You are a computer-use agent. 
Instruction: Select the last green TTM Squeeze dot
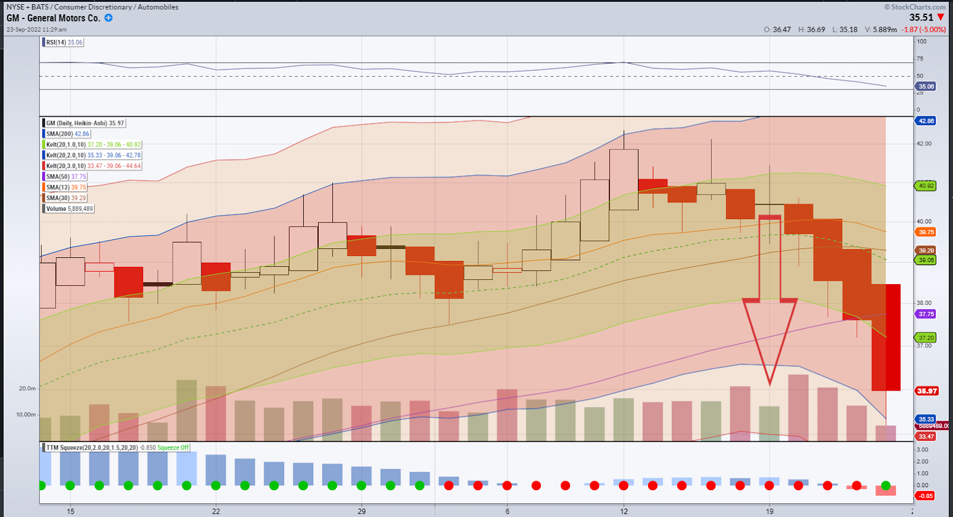886,485
